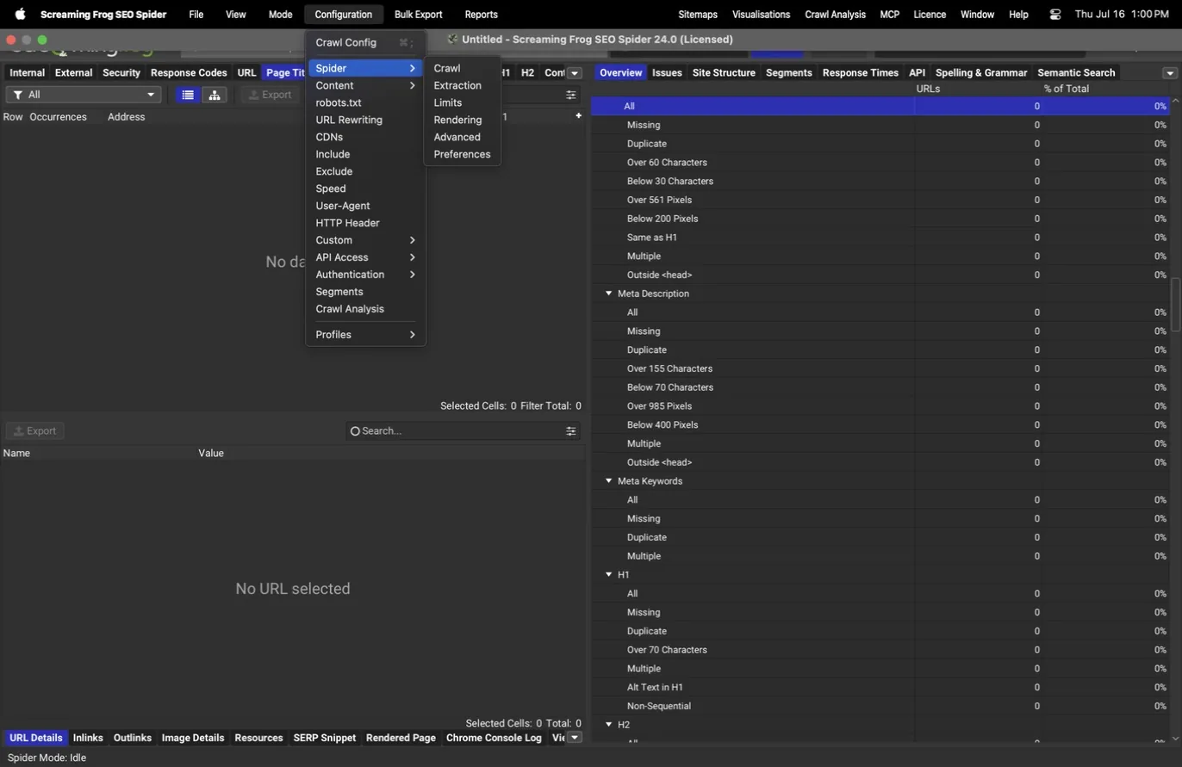Open lower panel search options icon
This screenshot has height=767, width=1182.
point(570,430)
